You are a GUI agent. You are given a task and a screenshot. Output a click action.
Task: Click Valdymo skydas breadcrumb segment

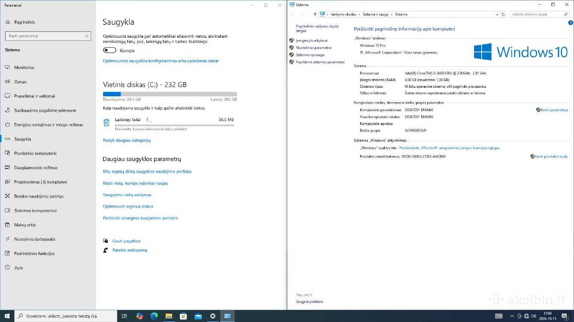coord(343,14)
